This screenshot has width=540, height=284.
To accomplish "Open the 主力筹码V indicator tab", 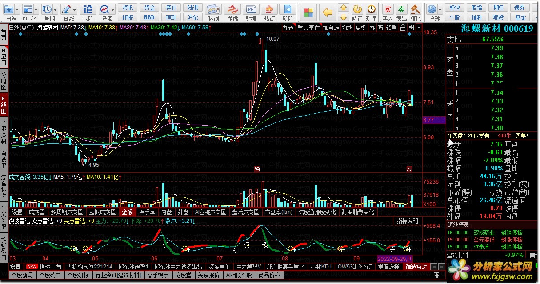I will [248, 267].
